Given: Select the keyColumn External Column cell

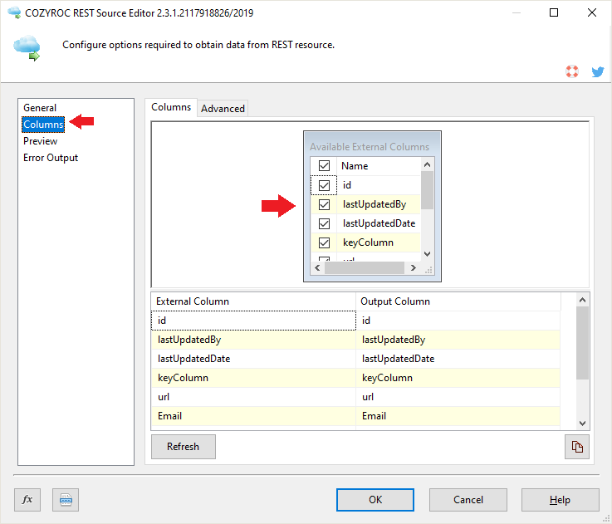Looking at the screenshot, I should click(254, 378).
